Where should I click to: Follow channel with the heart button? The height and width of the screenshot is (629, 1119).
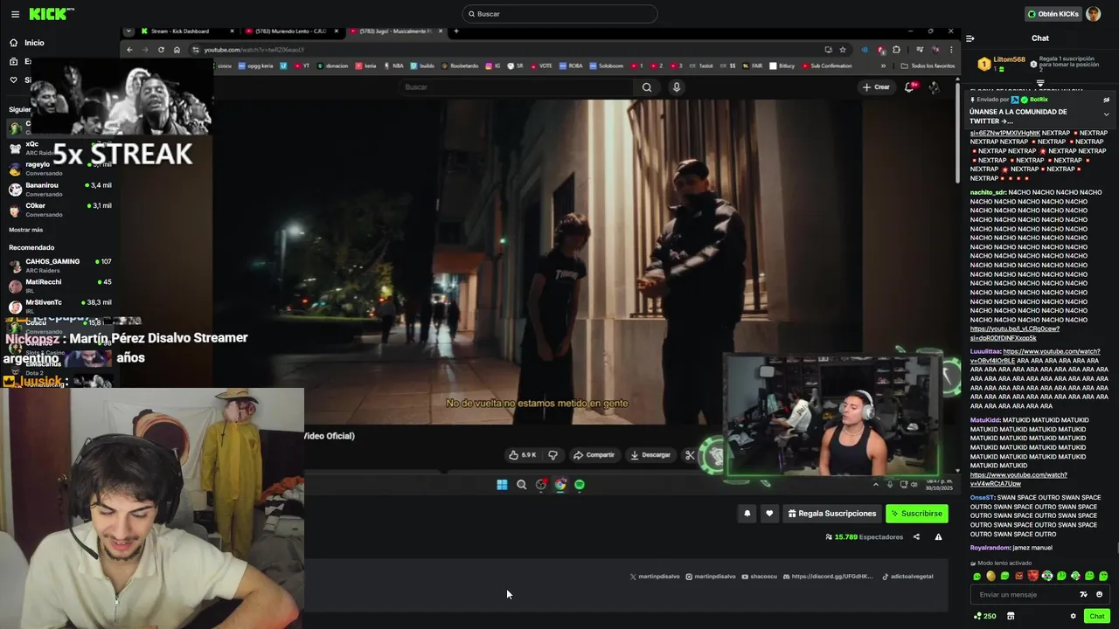pos(769,514)
